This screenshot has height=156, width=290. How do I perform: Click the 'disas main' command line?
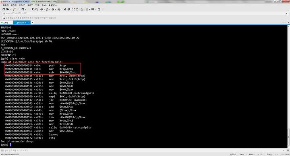[13, 59]
